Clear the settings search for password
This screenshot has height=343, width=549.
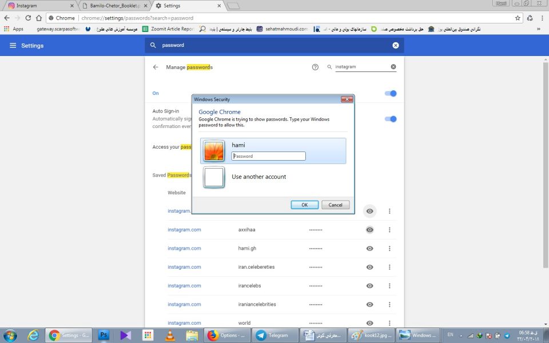(x=395, y=45)
